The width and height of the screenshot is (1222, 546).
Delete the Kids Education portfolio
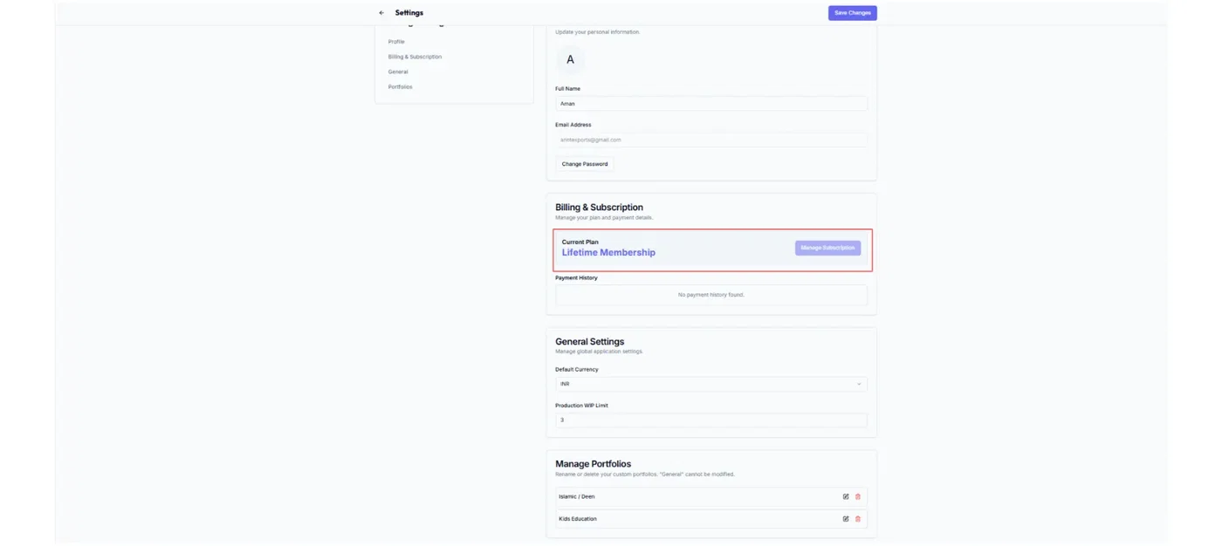pos(858,519)
